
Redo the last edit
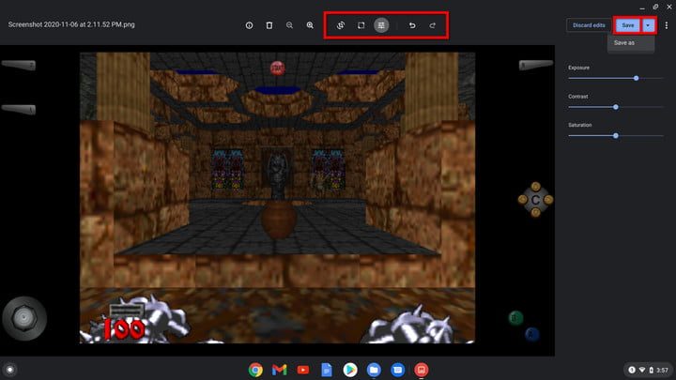(433, 25)
